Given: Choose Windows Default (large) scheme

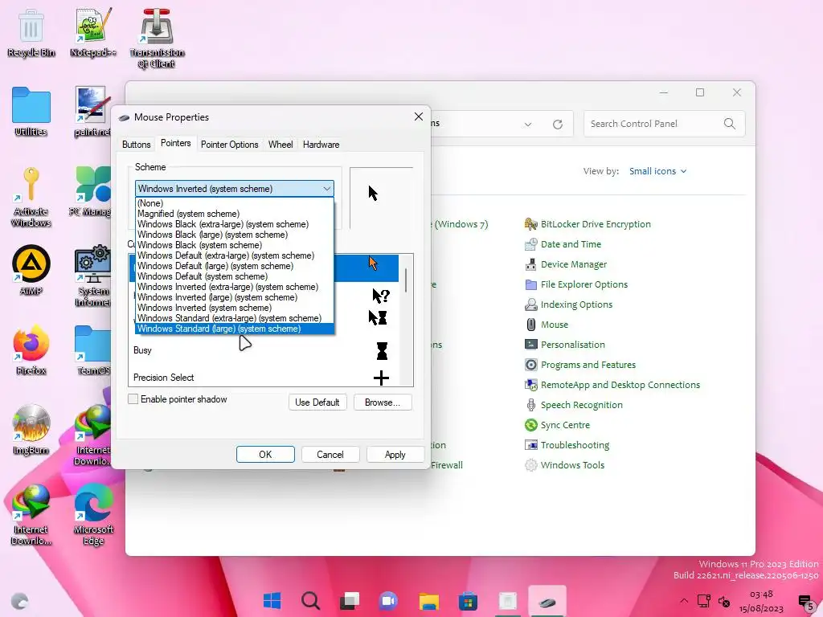Looking at the screenshot, I should [235, 266].
